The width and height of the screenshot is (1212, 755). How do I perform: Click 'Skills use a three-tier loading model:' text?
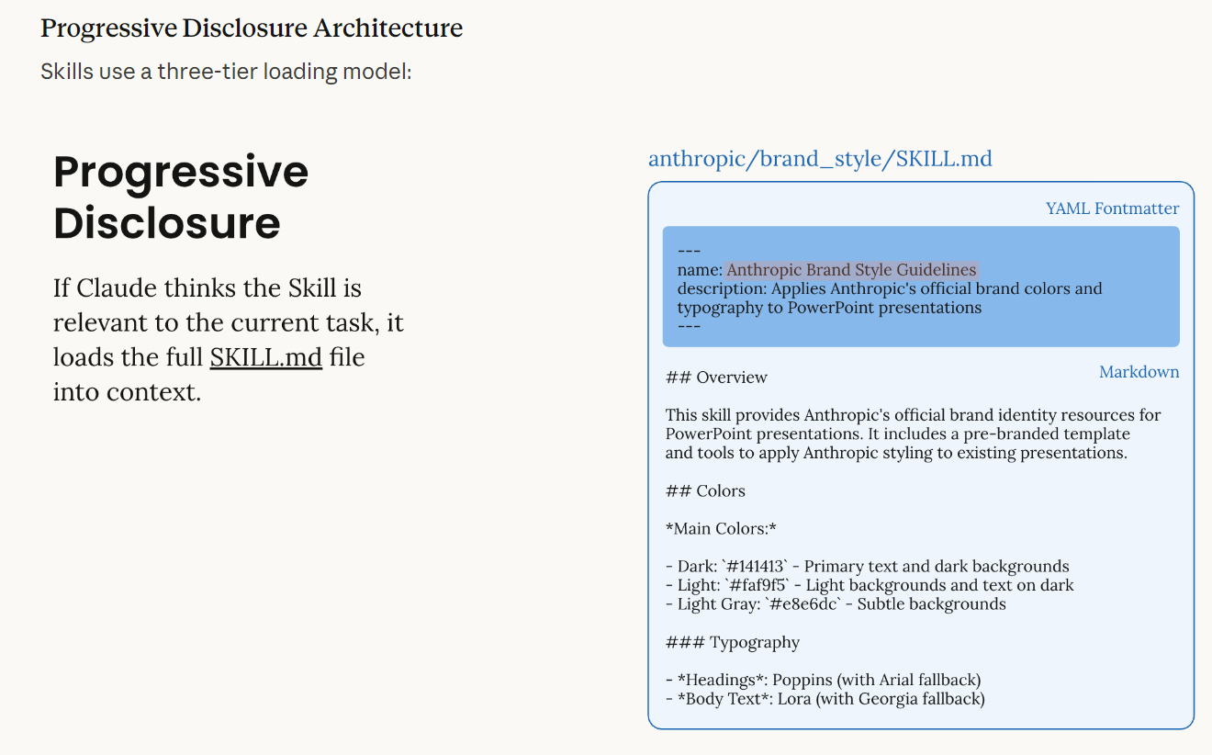(x=226, y=72)
